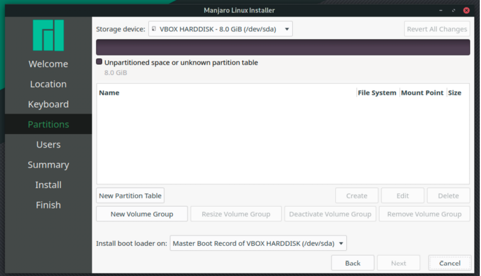481x276 pixels.
Task: Sort by the Size column header
Action: [455, 93]
